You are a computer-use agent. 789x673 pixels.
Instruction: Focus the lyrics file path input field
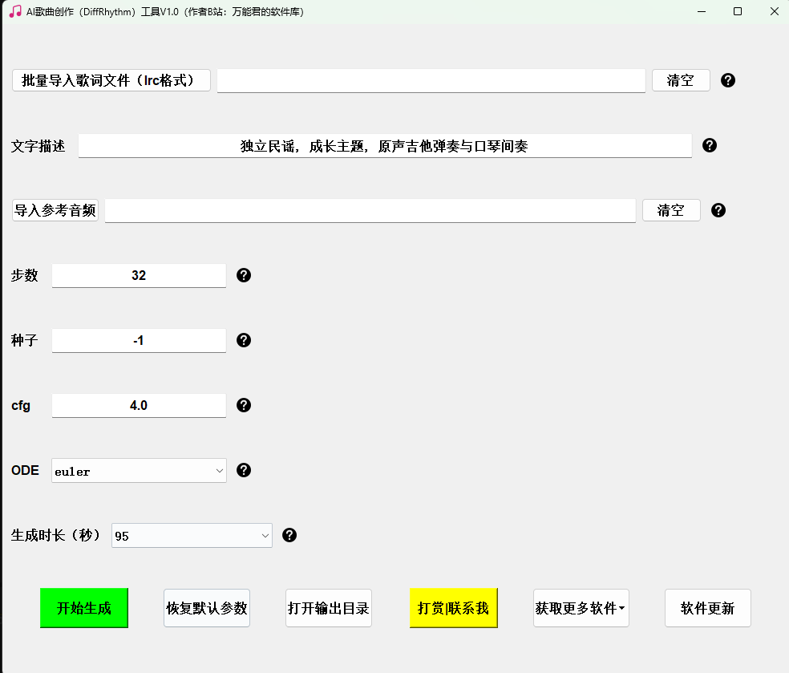[431, 80]
